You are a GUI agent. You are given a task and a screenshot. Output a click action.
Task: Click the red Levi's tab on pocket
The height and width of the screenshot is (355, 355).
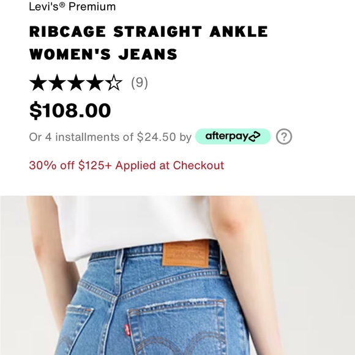click(x=127, y=330)
